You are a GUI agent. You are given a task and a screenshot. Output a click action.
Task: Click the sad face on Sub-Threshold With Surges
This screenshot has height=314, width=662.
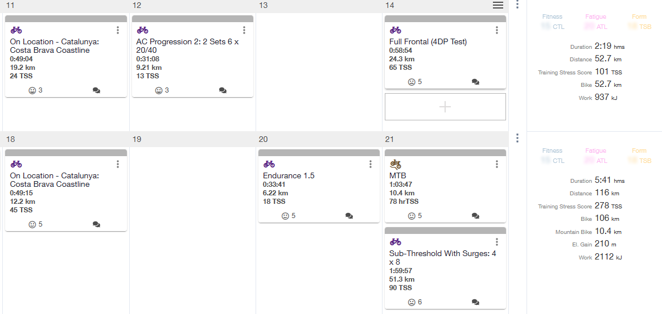(411, 302)
